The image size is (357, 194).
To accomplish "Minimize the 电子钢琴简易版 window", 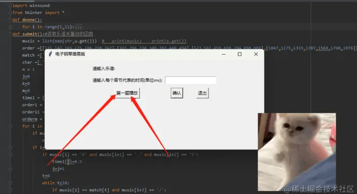I will click(224, 54).
